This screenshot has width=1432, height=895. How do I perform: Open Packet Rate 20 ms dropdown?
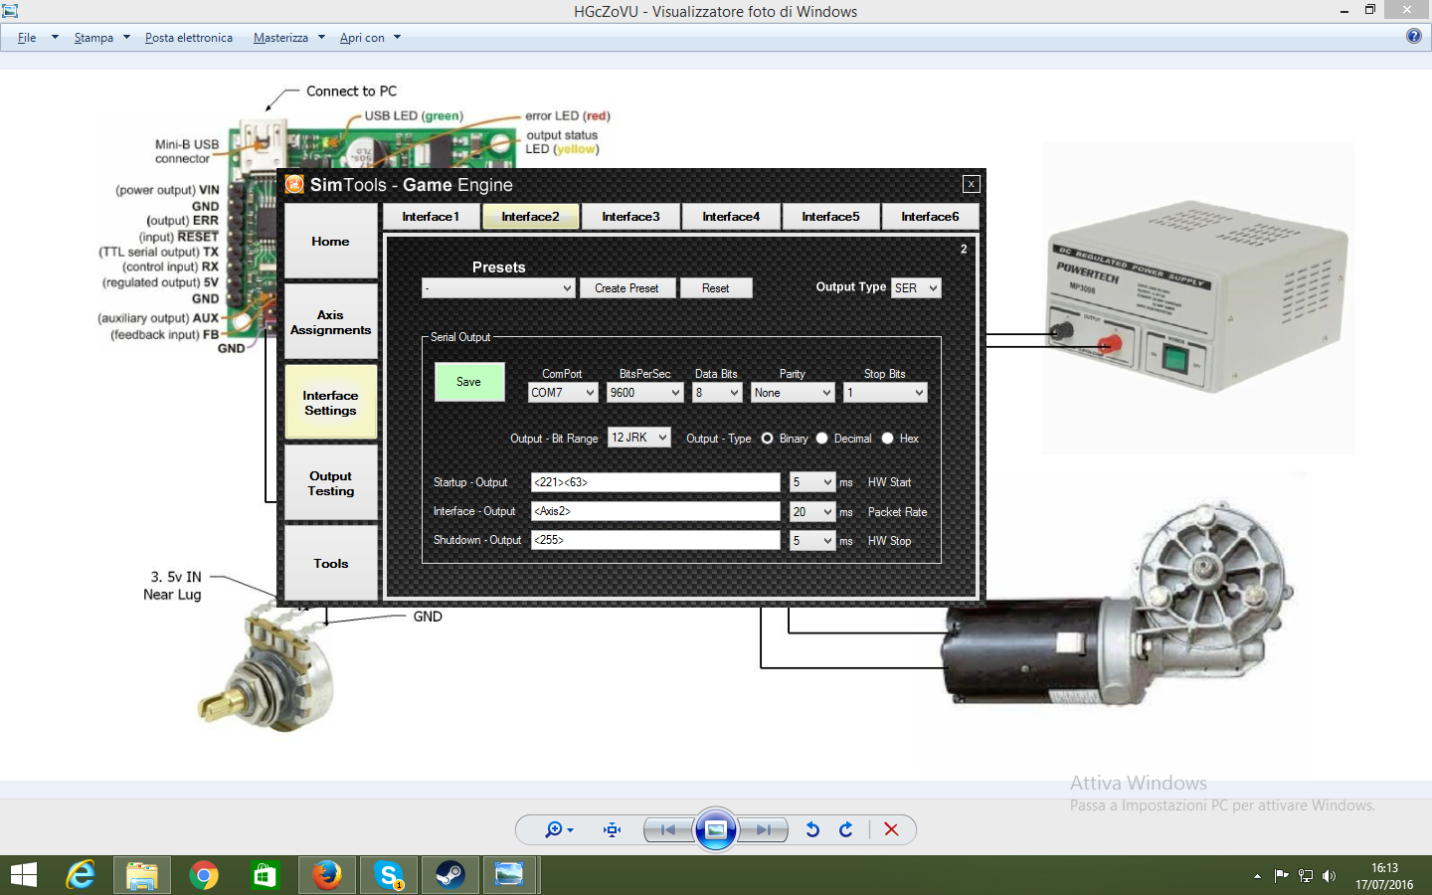coord(812,511)
